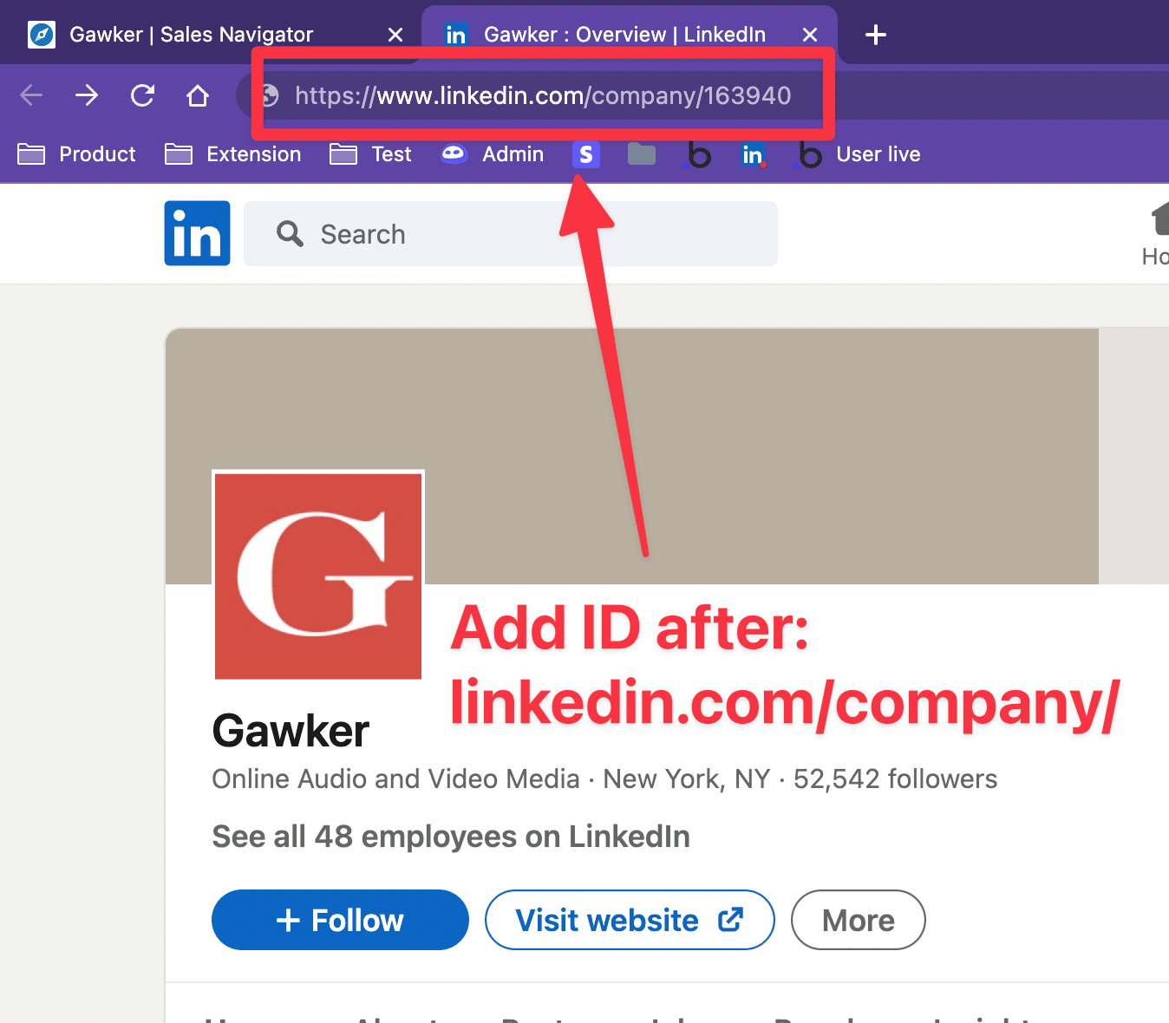
Task: Select the Gawker Overview LinkedIn tab
Action: pos(624,34)
